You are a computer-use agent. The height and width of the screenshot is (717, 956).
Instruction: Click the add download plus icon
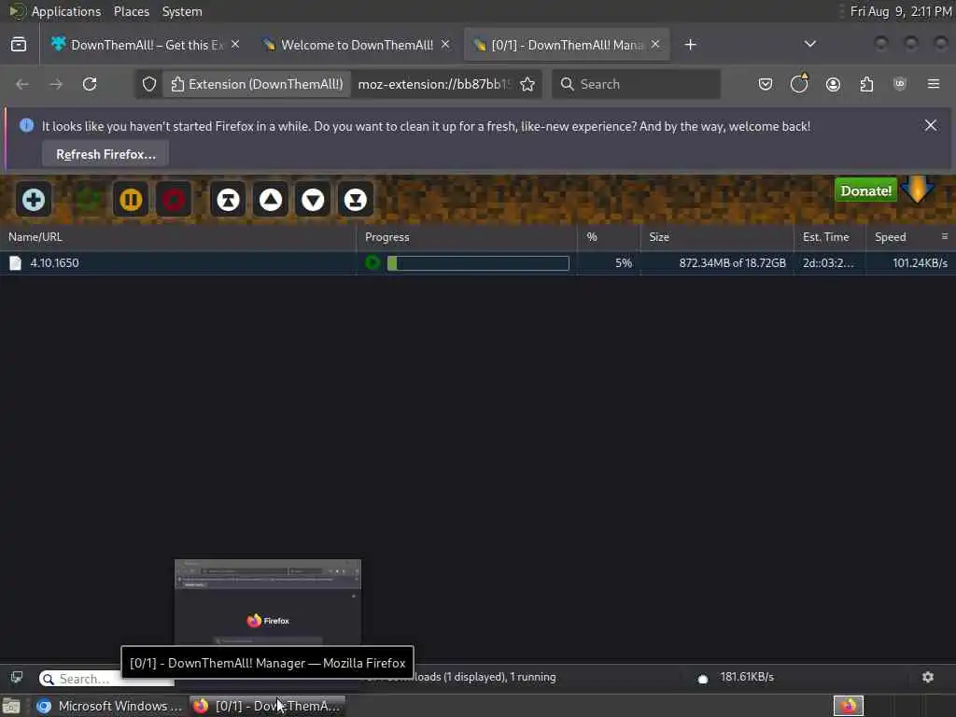tap(34, 200)
